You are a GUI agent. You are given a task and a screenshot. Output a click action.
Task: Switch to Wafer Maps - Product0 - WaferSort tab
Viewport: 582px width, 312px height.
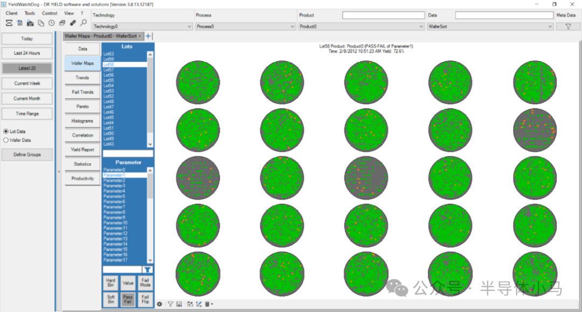click(x=101, y=36)
